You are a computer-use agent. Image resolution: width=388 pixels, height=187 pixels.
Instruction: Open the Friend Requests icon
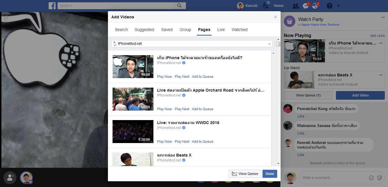[x=295, y=6]
